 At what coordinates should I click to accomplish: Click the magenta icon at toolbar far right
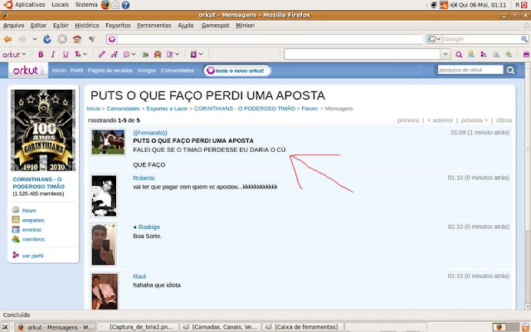pos(526,54)
